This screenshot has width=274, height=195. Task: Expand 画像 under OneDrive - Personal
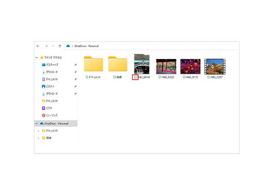(x=38, y=138)
